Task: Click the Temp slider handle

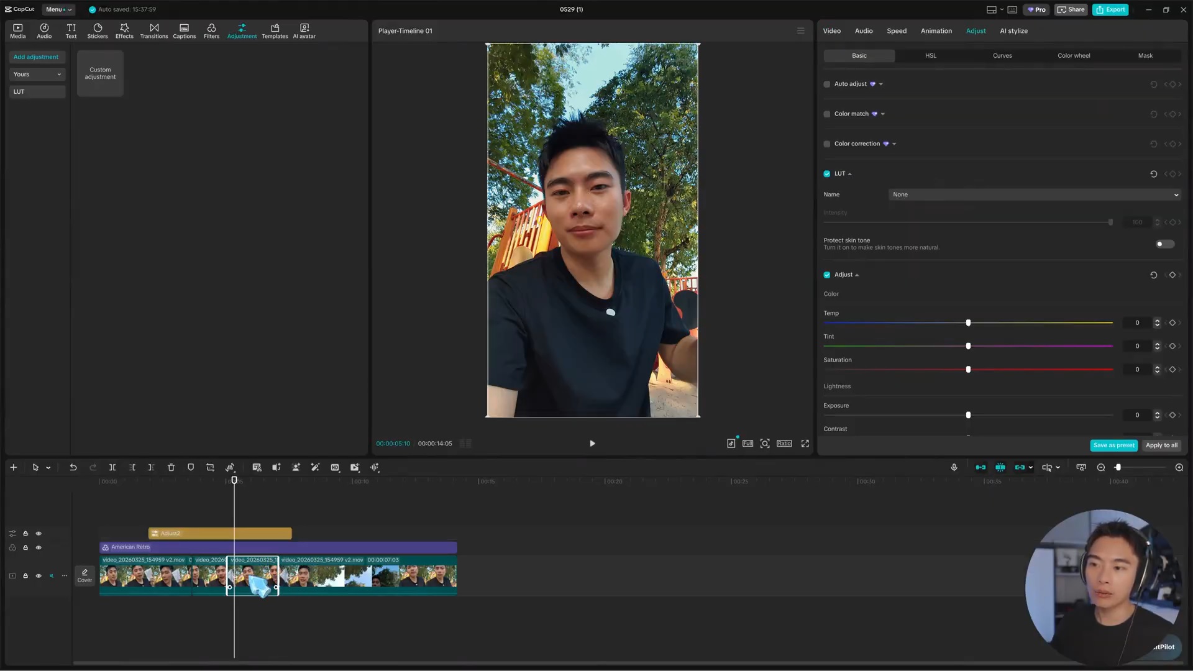Action: [968, 322]
